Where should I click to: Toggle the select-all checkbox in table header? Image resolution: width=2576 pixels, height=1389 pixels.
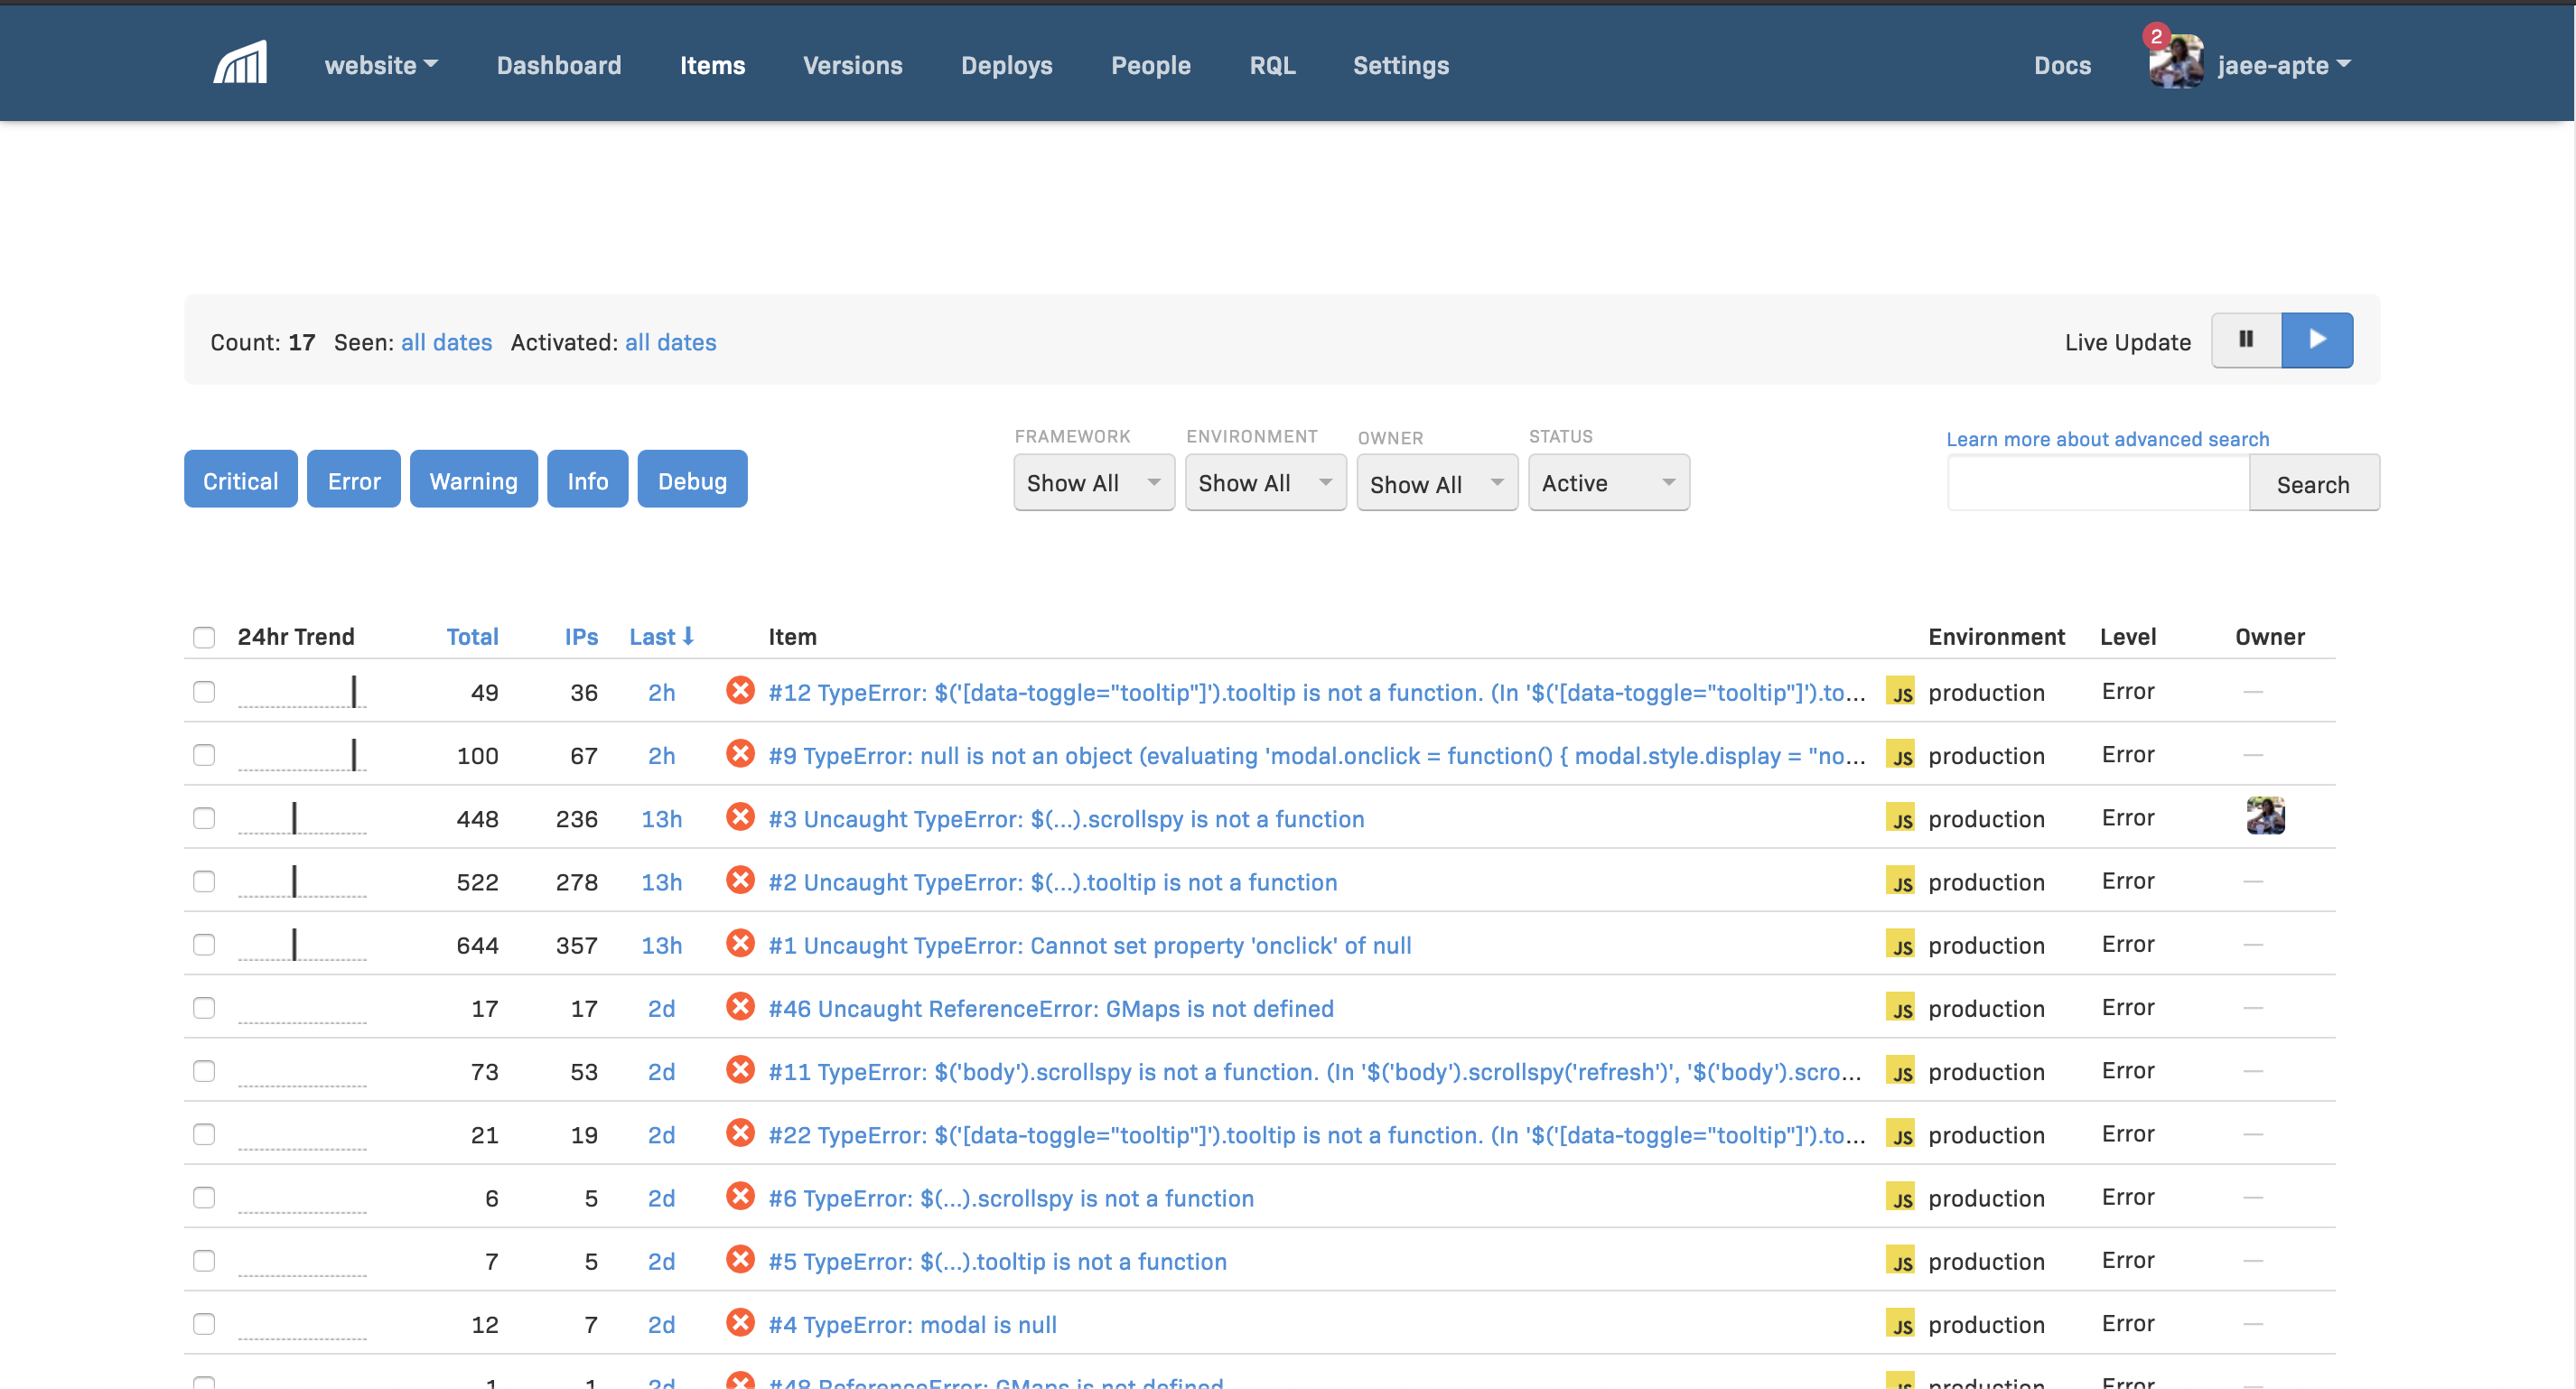tap(204, 637)
